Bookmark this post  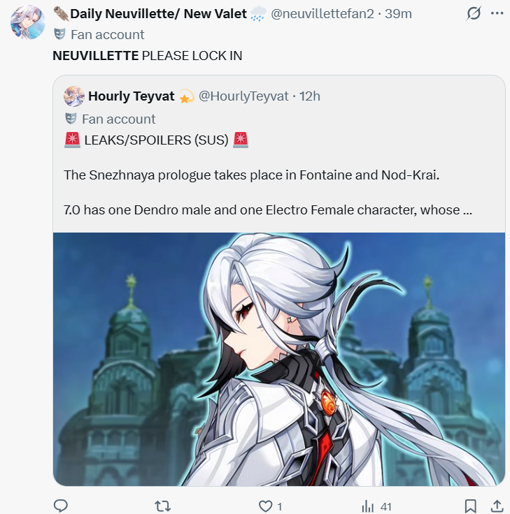point(470,506)
